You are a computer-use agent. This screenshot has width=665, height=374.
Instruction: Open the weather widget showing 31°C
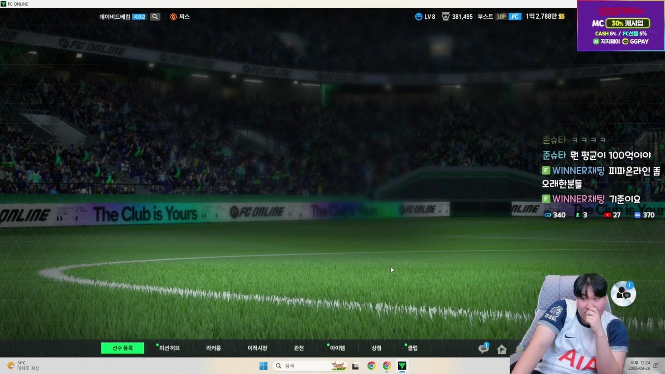(x=23, y=366)
